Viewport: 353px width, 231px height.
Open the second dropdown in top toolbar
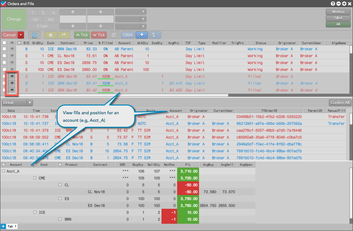[131, 19]
